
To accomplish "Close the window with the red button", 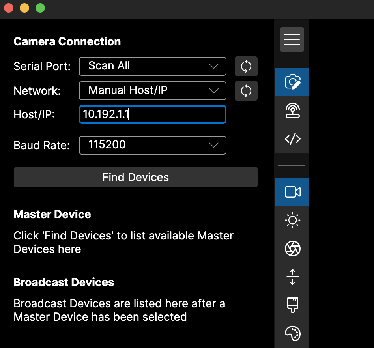I will coord(9,8).
